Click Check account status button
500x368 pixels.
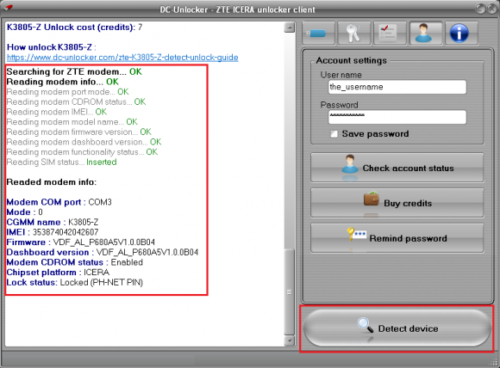pos(397,168)
